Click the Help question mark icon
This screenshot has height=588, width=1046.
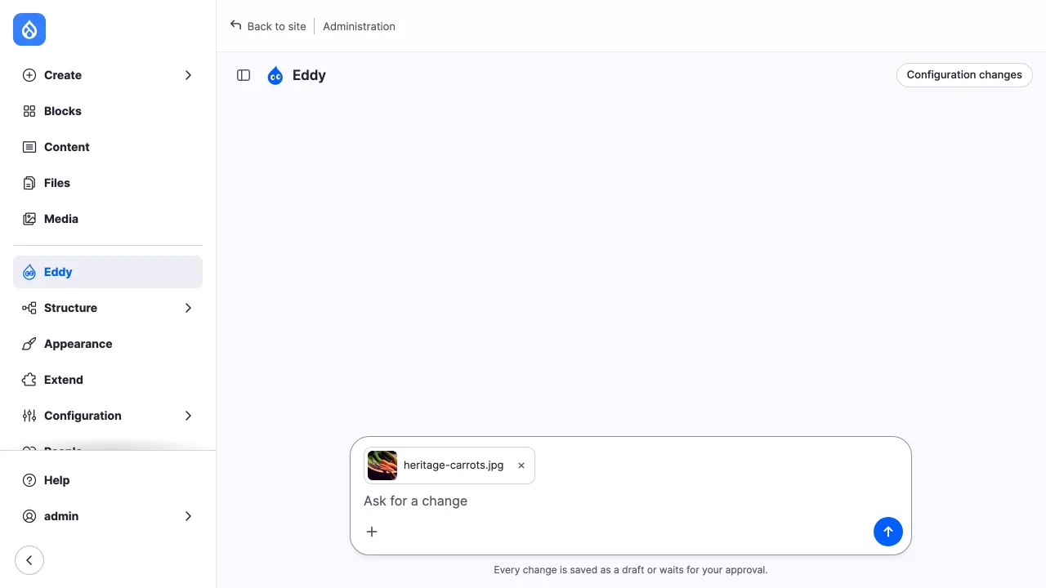coord(29,480)
